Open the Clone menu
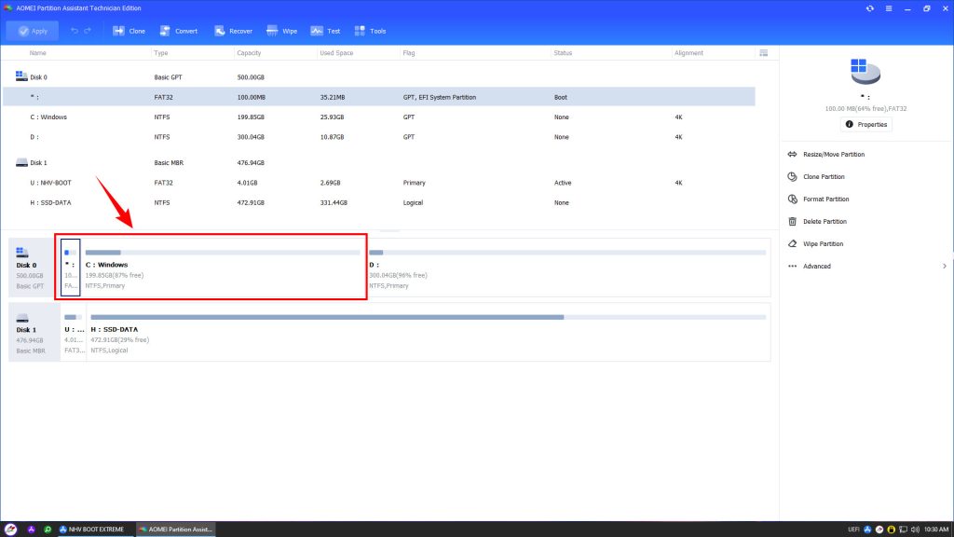954x537 pixels. point(129,31)
